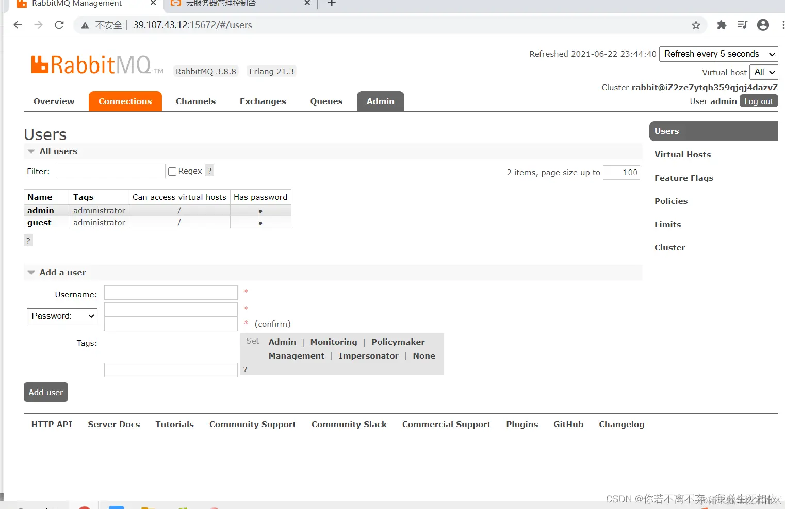
Task: Close the RabbitMQ Management tab
Action: coord(153,3)
